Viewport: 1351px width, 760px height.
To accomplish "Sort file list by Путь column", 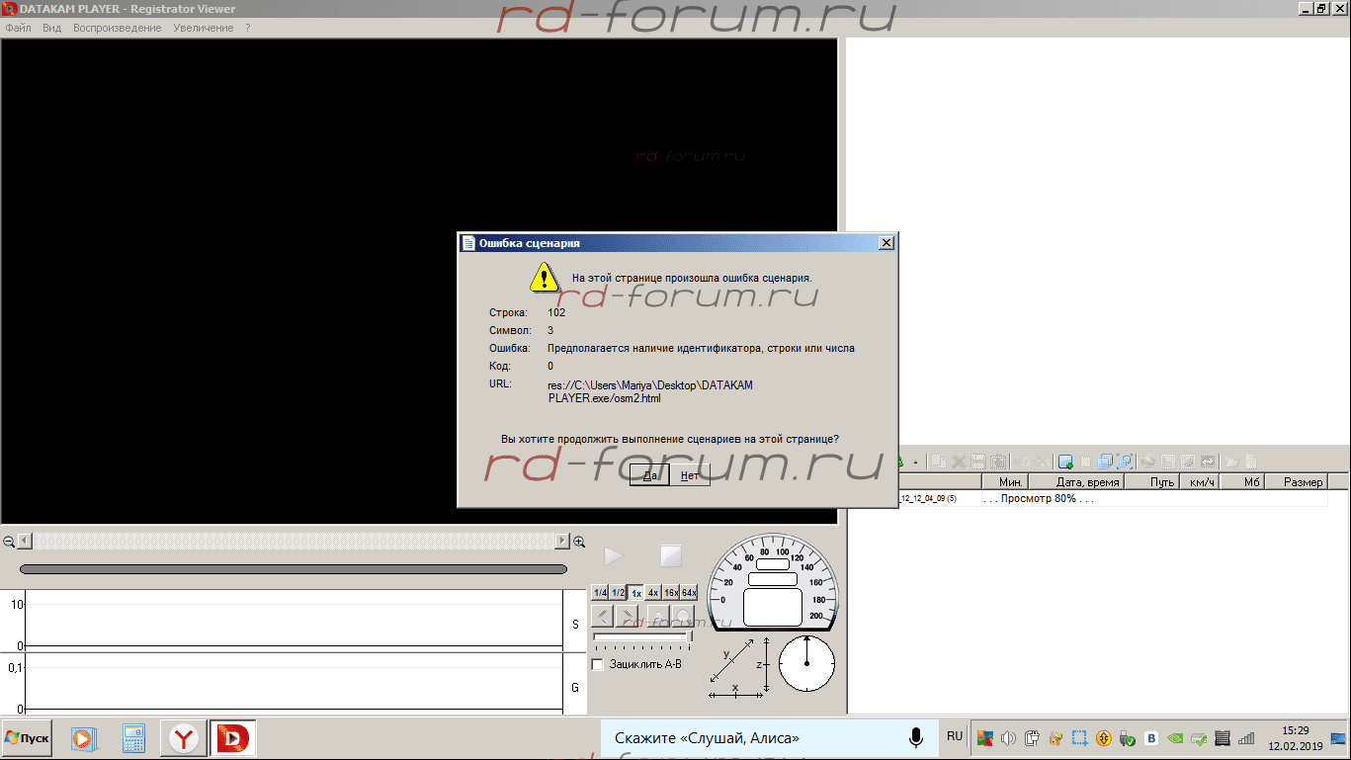I will point(1151,482).
